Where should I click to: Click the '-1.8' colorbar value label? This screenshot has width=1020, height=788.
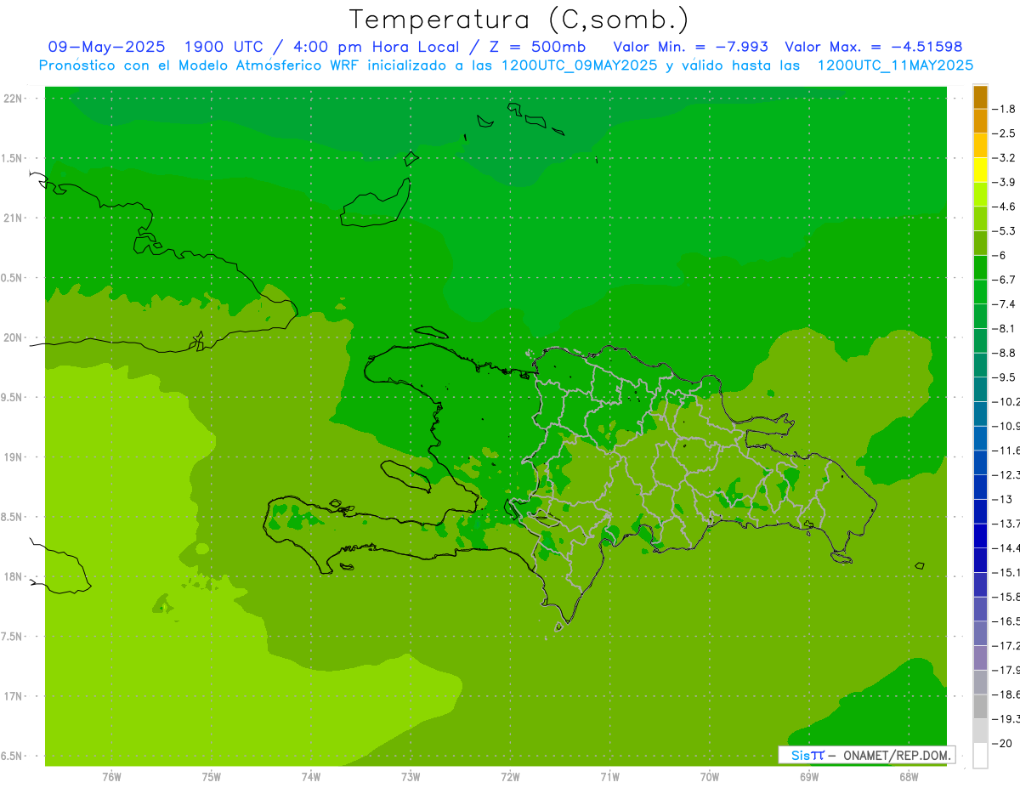tap(1004, 109)
